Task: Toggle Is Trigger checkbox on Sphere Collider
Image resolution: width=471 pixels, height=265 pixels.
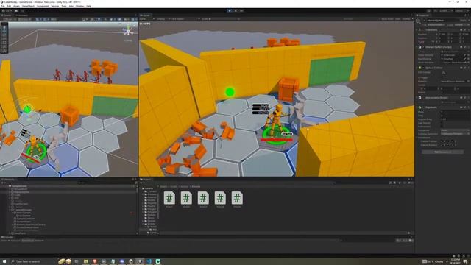Action: (x=442, y=77)
